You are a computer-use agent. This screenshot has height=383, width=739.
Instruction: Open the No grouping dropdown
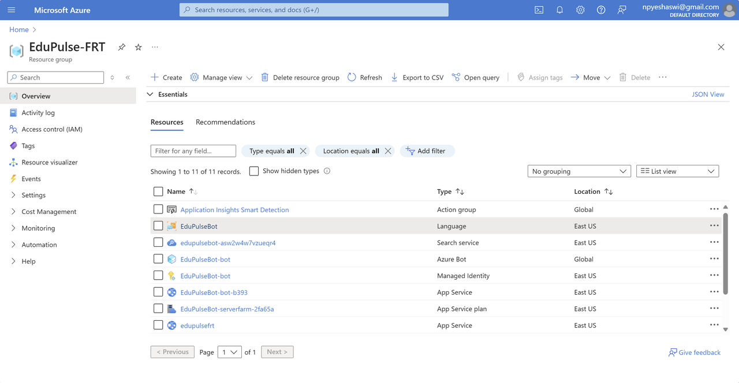(579, 171)
